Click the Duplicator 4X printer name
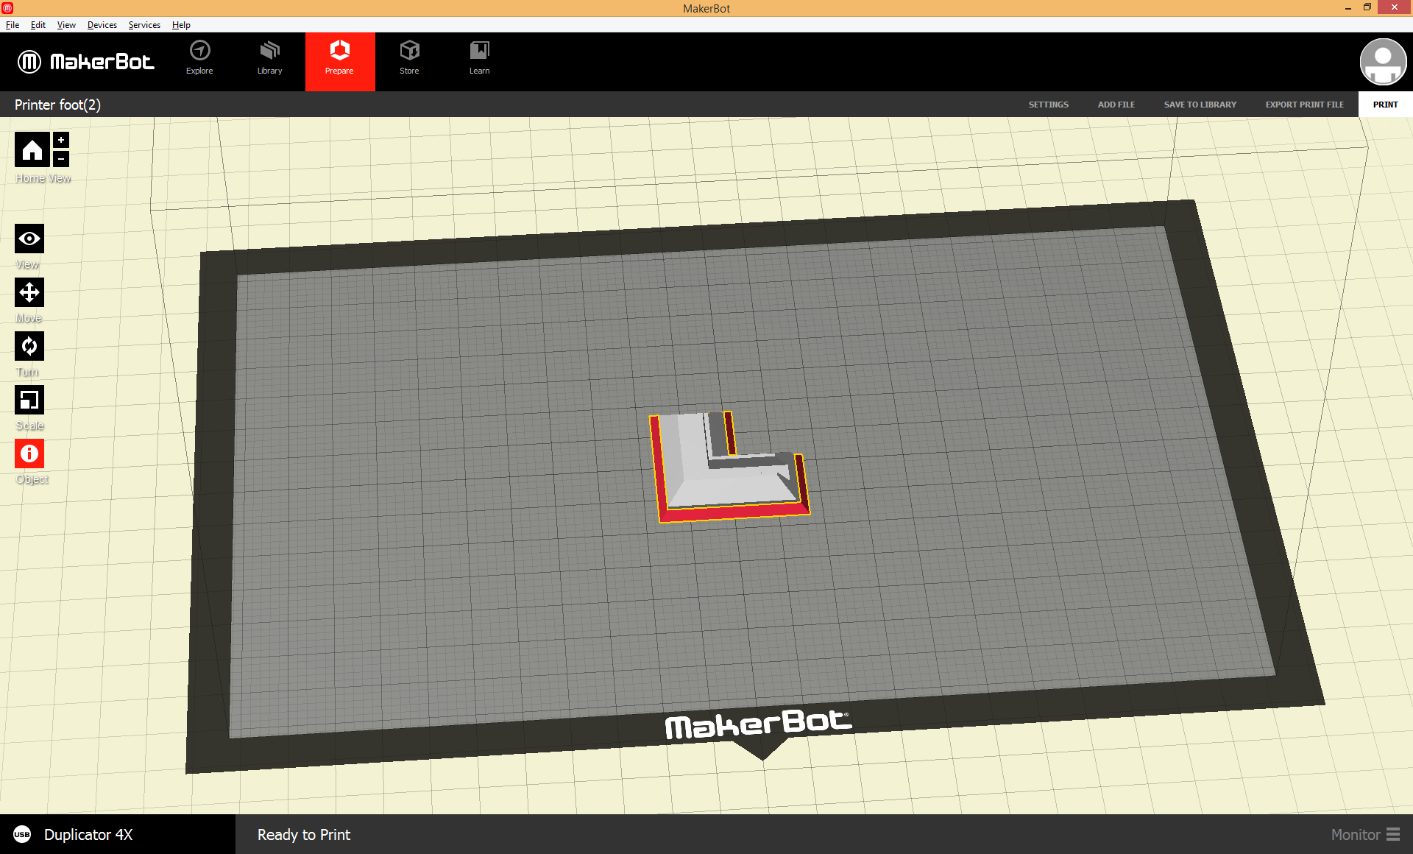Screen dimensions: 1413x854 (88, 834)
